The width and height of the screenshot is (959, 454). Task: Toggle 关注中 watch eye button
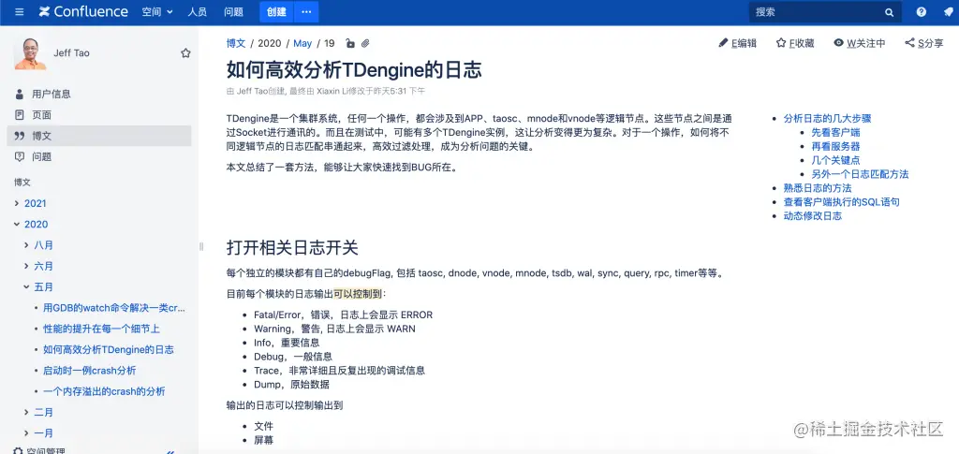pyautogui.click(x=860, y=43)
